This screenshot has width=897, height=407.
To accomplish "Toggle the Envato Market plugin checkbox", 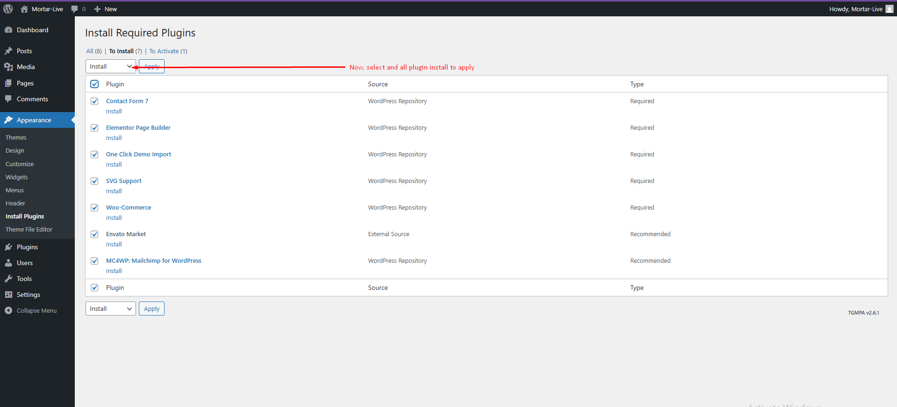I will (x=94, y=234).
